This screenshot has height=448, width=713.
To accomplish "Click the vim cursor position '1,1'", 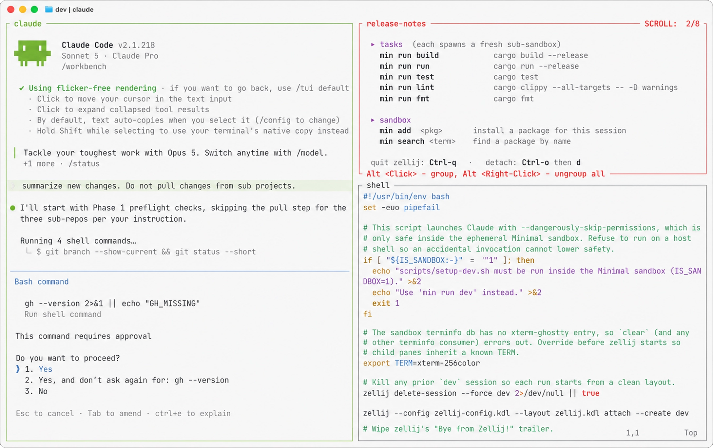I will point(633,433).
